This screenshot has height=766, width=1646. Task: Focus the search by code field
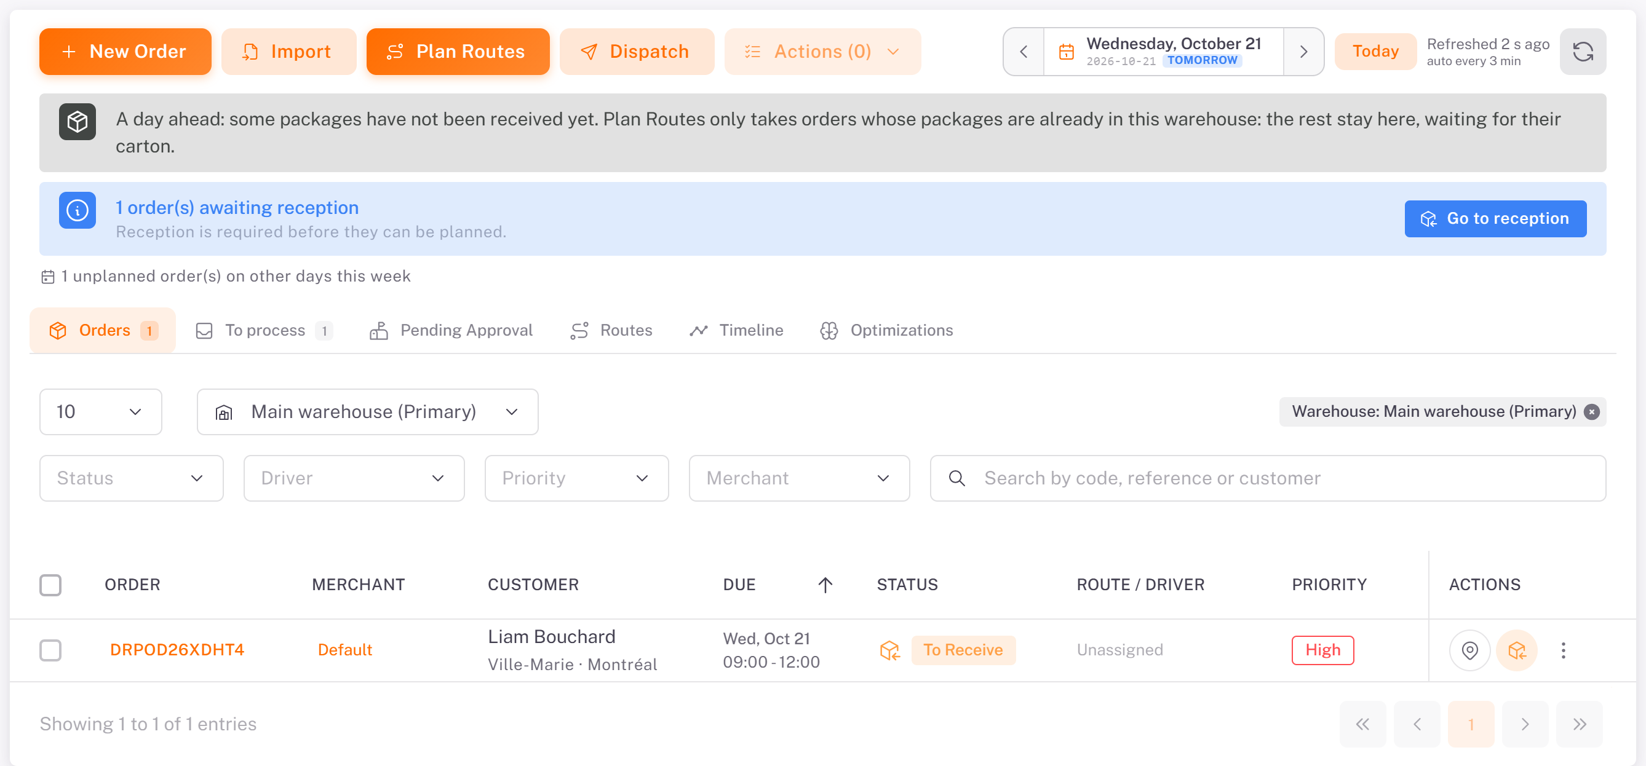[x=1267, y=477]
